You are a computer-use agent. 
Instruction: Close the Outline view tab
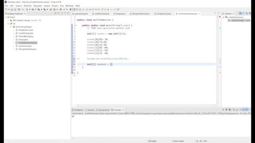click(233, 14)
